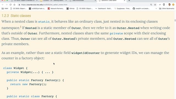Close the Lecture 5 Java safari tab
This screenshot has height=99, width=176.
pyautogui.click(x=124, y=1)
